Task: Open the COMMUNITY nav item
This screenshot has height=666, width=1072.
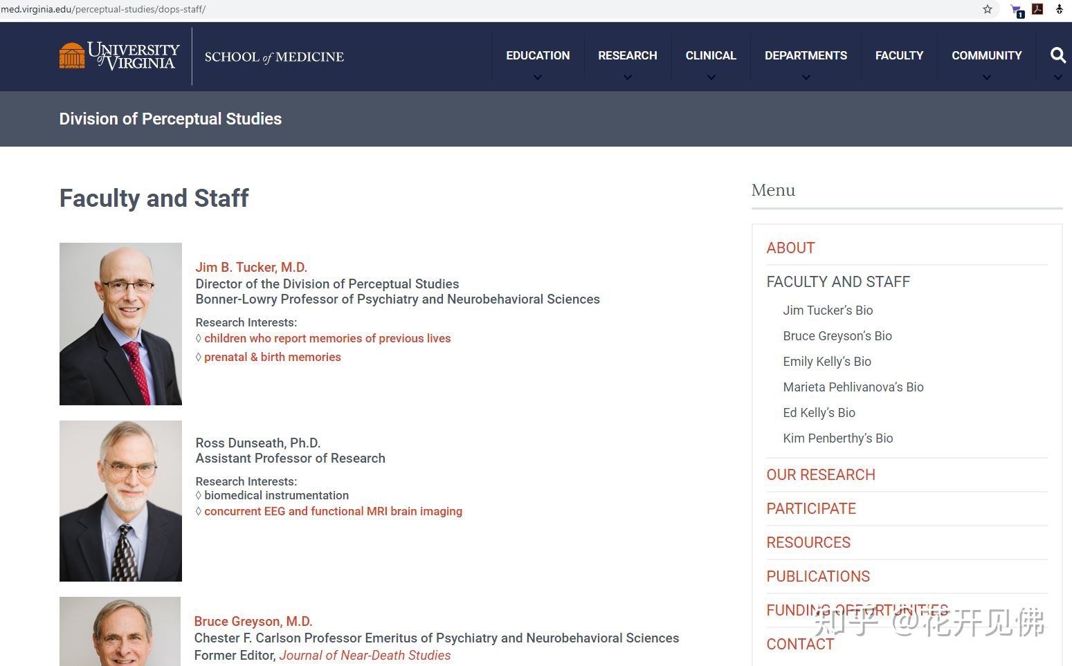Action: tap(987, 55)
